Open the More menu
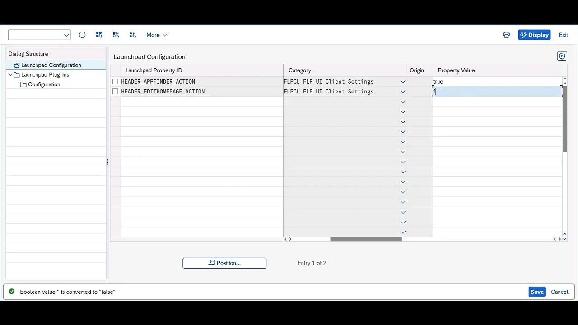578x325 pixels. point(157,35)
